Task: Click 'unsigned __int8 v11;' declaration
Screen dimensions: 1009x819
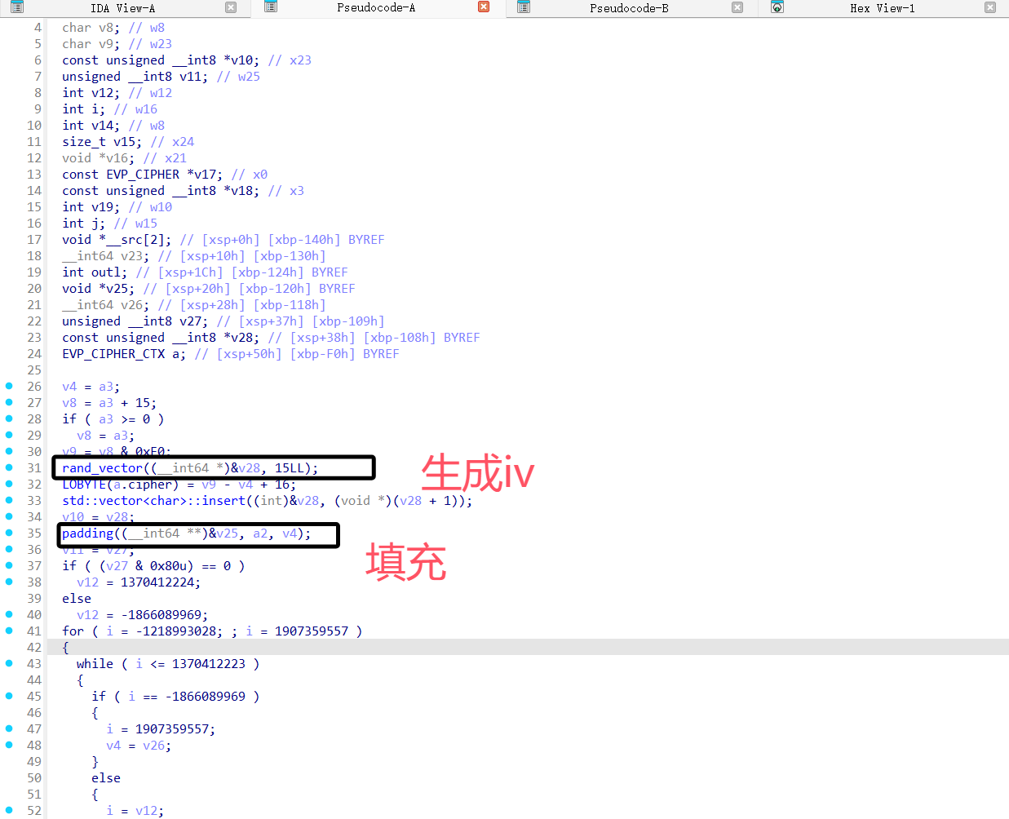Action: point(135,77)
